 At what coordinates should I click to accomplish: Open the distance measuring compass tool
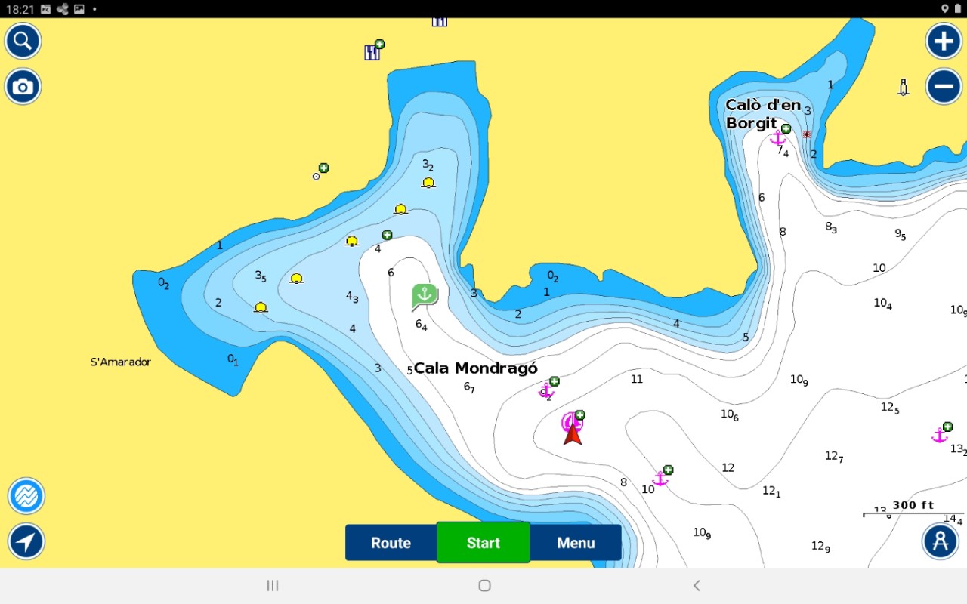point(940,541)
